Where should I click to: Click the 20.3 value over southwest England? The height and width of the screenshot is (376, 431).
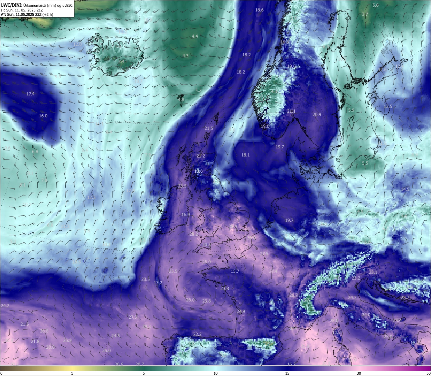[206, 244]
